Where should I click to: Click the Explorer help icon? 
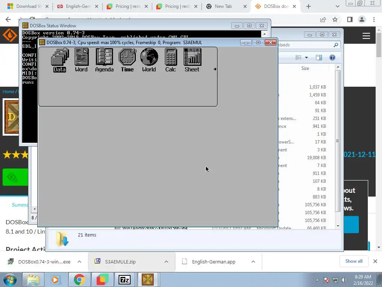332,57
